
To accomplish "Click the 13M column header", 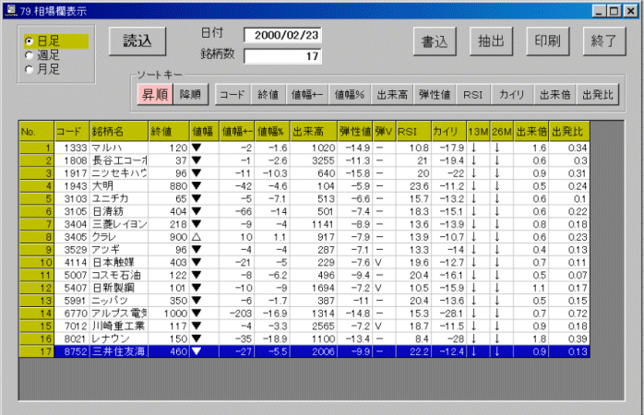I will click(x=478, y=131).
